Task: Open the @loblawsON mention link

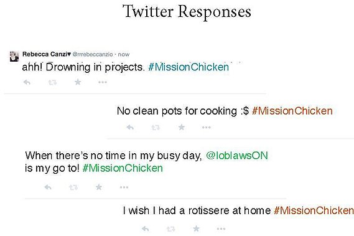Action: [x=237, y=156]
